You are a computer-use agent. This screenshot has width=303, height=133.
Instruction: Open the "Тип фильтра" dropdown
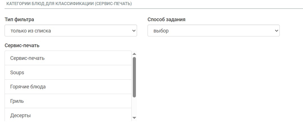[71, 31]
